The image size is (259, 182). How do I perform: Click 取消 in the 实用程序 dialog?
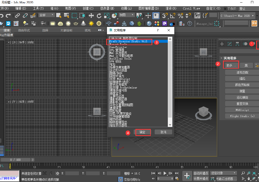click(163, 132)
